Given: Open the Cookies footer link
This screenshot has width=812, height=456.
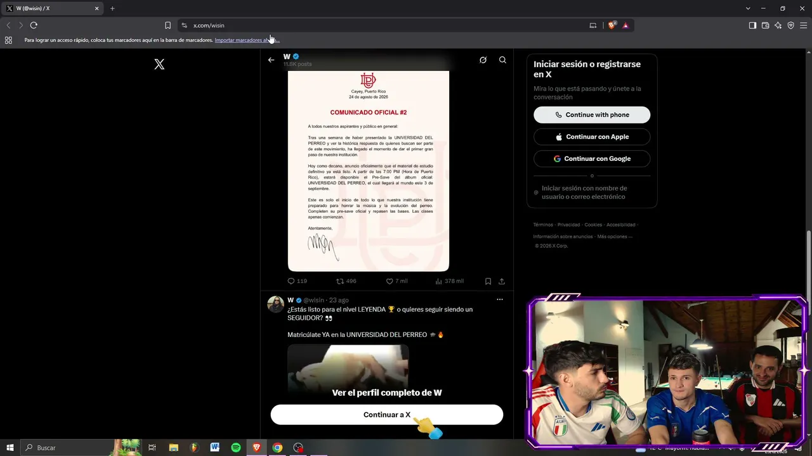Looking at the screenshot, I should tap(593, 225).
